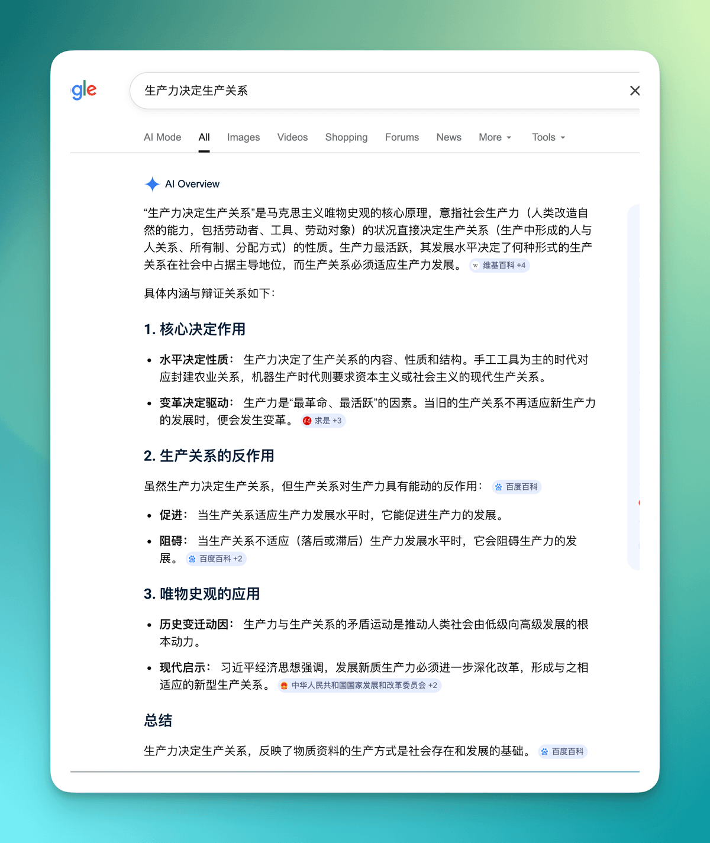Open the 求是 +3 source chip
Viewport: 710px width, 843px height.
pyautogui.click(x=323, y=421)
